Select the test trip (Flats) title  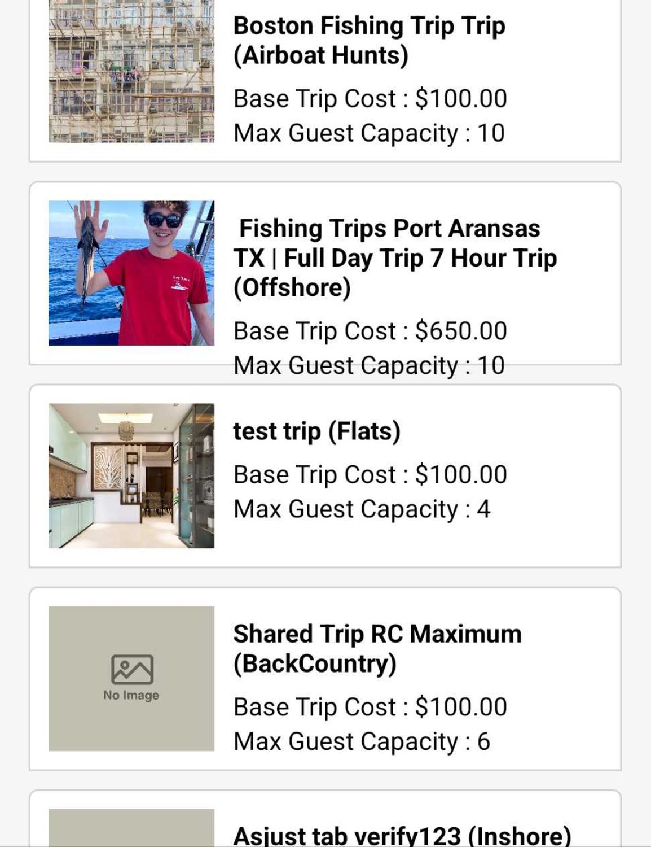pos(317,431)
